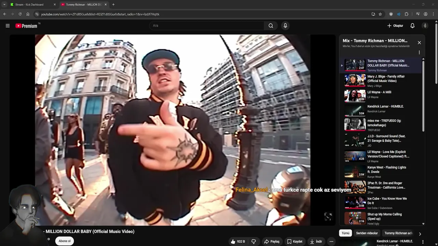Go back in browser history
This screenshot has height=246, width=438.
(x=4, y=14)
